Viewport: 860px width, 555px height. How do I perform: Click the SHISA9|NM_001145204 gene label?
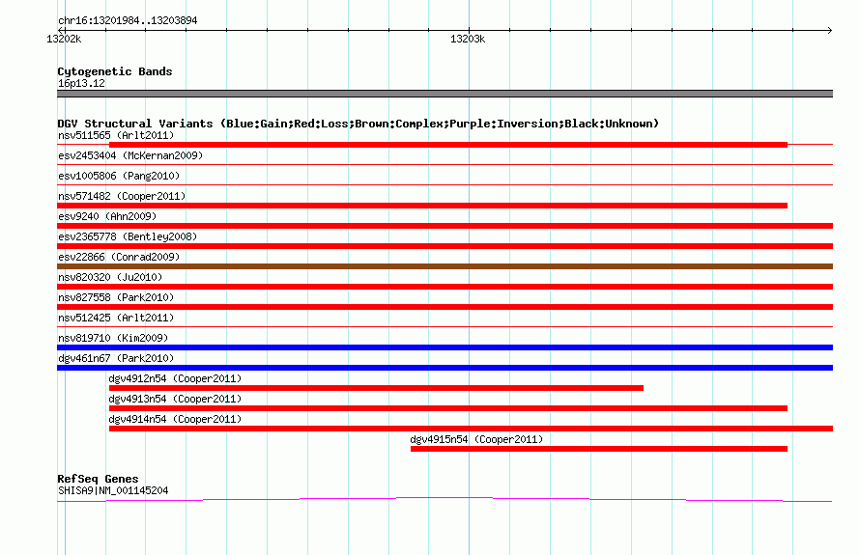tap(113, 491)
